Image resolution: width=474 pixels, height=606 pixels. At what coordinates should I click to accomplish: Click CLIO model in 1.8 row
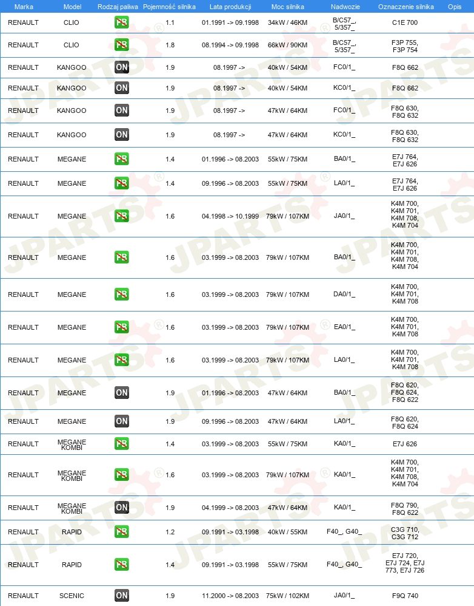[x=72, y=45]
